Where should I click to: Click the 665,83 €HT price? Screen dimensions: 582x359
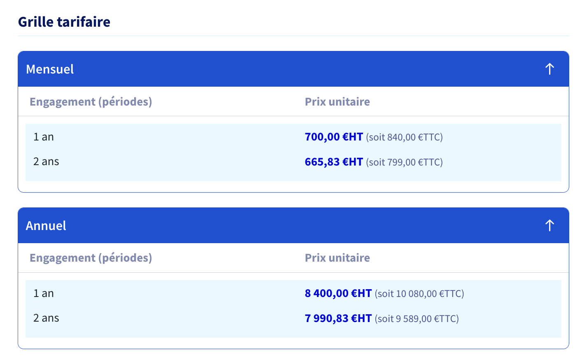(334, 162)
